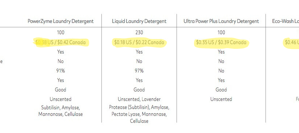Select the highlighted $0.18 US / $0.22 Canada price
Image resolution: width=299 pixels, height=133 pixels.
[139, 42]
